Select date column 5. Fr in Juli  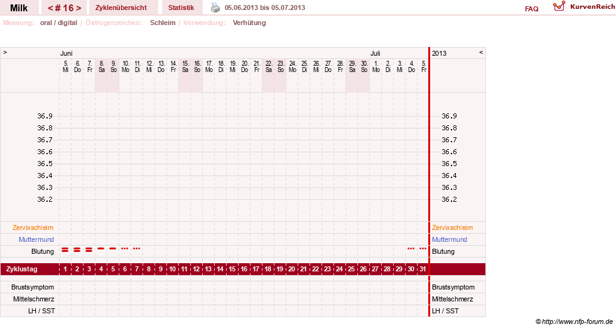coord(423,66)
